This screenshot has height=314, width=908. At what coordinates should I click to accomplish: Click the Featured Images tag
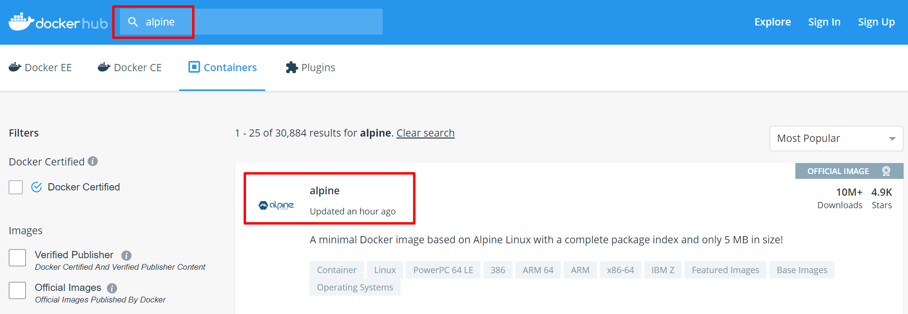726,270
